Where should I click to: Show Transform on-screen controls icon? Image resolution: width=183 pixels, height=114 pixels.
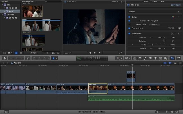click(x=173, y=33)
